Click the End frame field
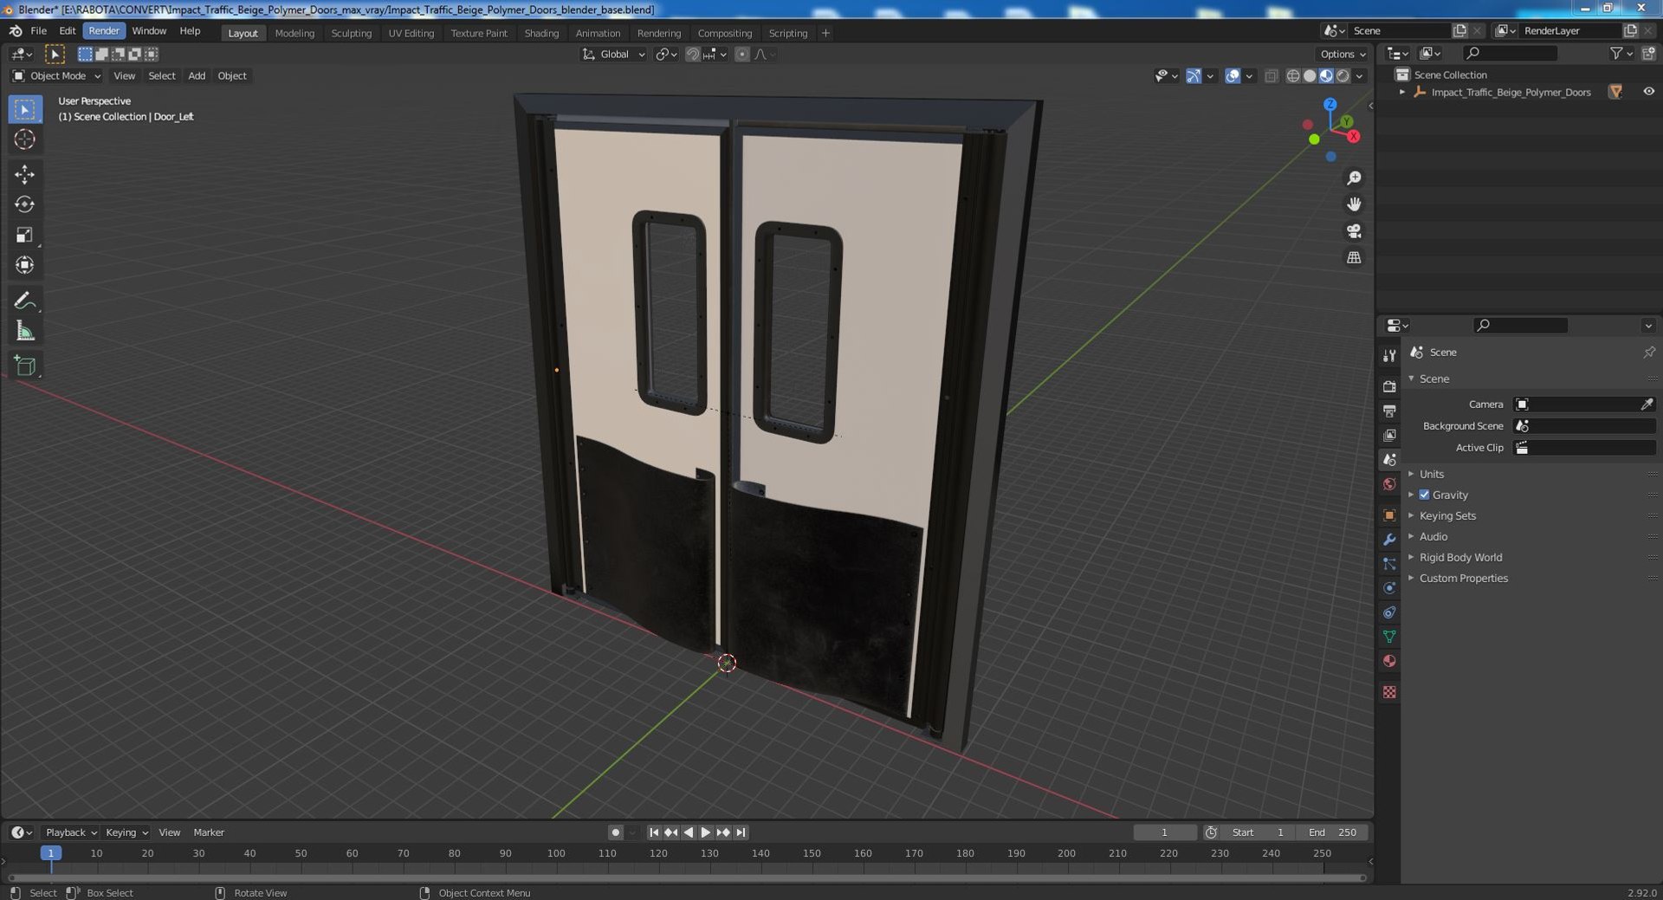This screenshot has width=1663, height=900. [1332, 832]
